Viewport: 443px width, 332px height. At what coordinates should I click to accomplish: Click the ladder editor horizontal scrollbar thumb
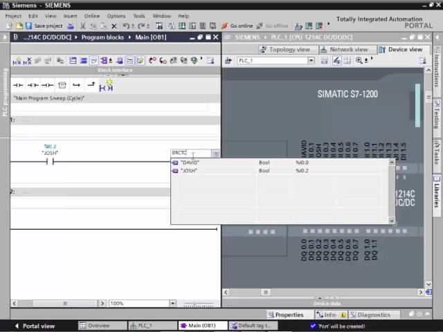pos(65,304)
